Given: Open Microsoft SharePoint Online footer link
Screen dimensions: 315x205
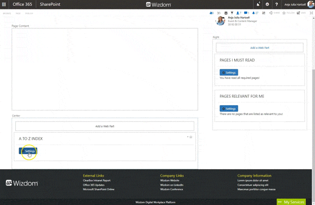Looking at the screenshot, I should pos(99,189).
